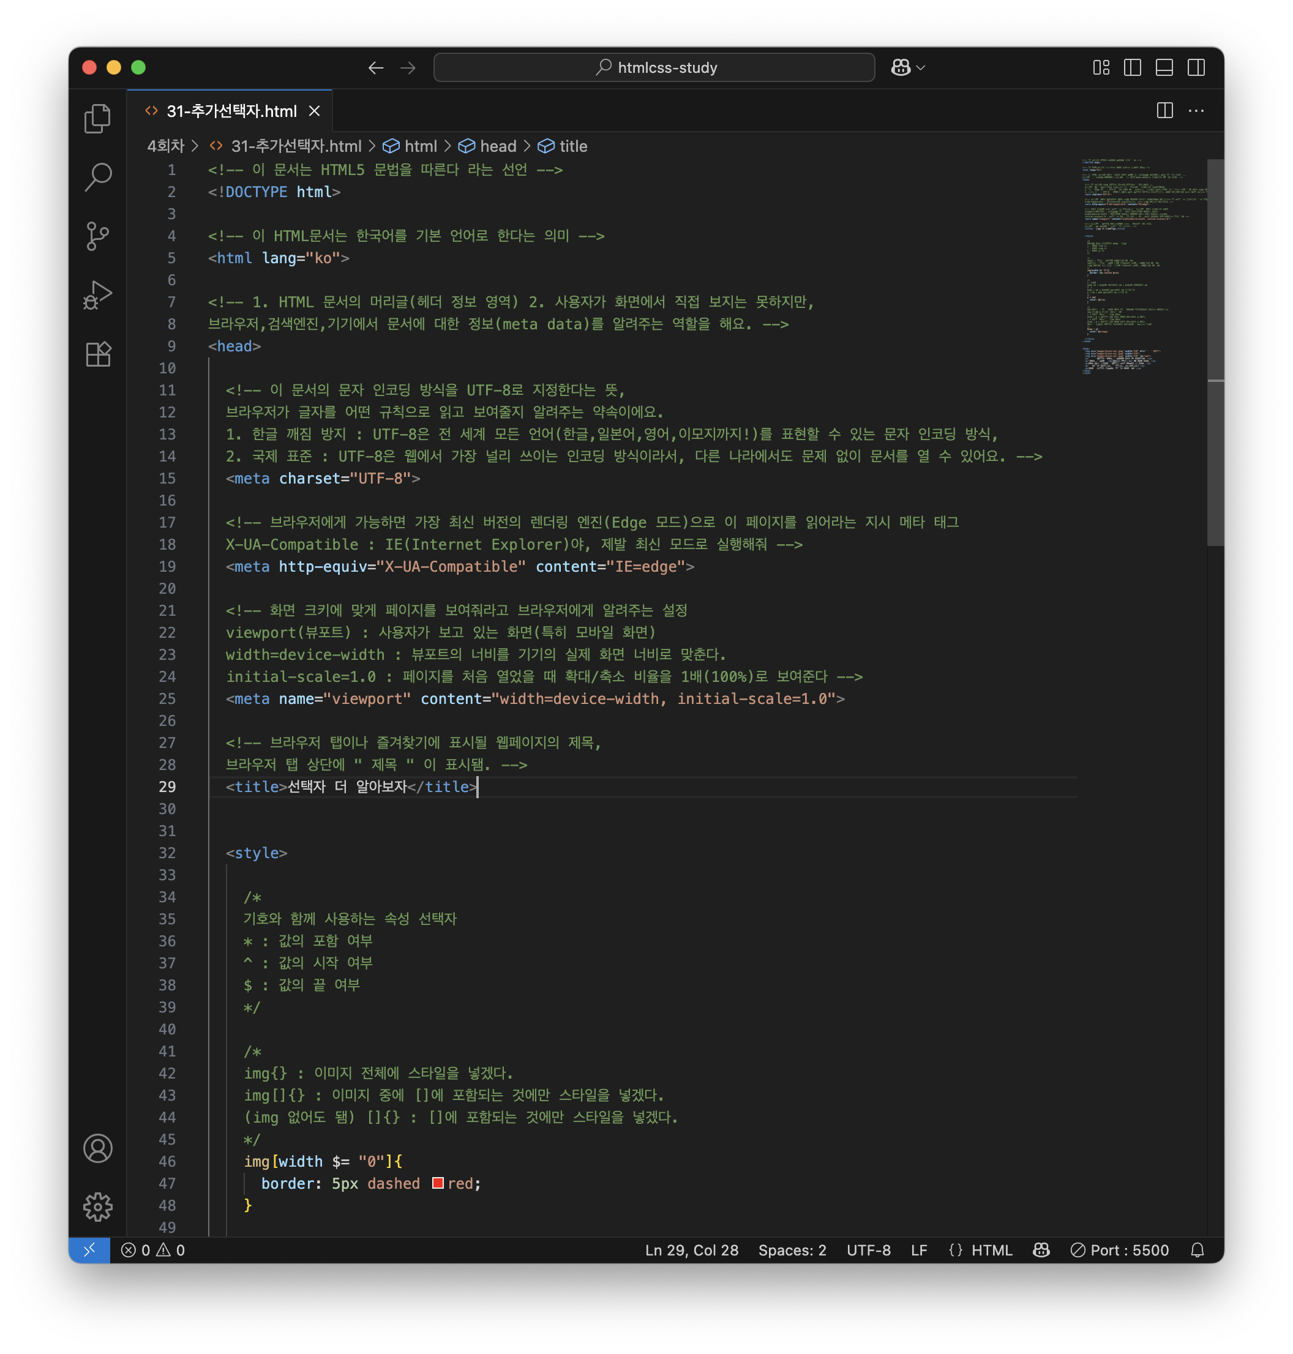Click the 4회차 breadcrumb folder
Viewport: 1293px width, 1354px height.
[x=165, y=146]
